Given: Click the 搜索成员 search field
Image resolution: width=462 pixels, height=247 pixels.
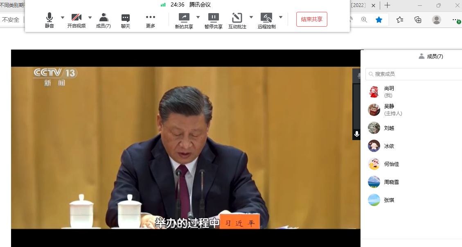Looking at the screenshot, I should pos(415,74).
